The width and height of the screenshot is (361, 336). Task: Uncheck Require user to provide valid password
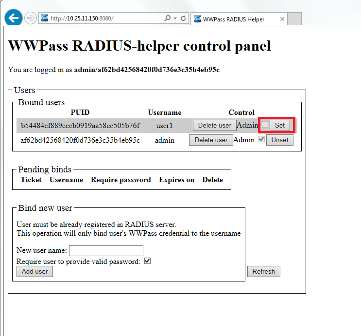(x=148, y=261)
